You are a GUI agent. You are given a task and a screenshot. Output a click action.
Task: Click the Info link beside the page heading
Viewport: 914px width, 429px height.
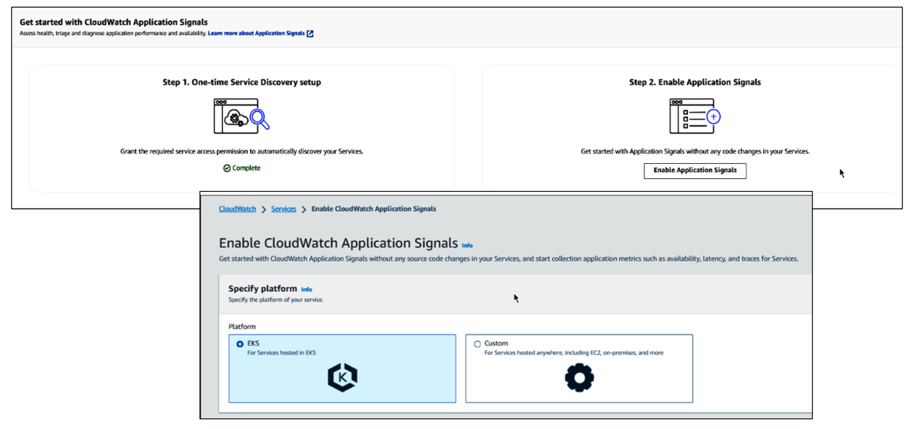[x=467, y=245]
